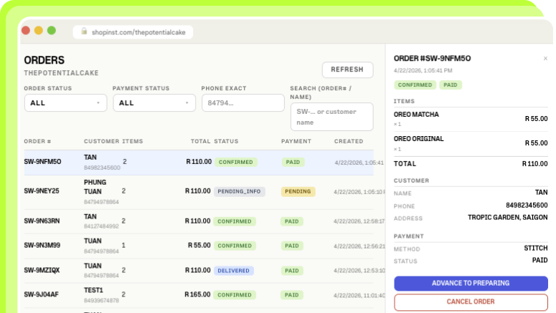Click customer name PHUNG TUAN
The height and width of the screenshot is (313, 556).
(x=95, y=187)
